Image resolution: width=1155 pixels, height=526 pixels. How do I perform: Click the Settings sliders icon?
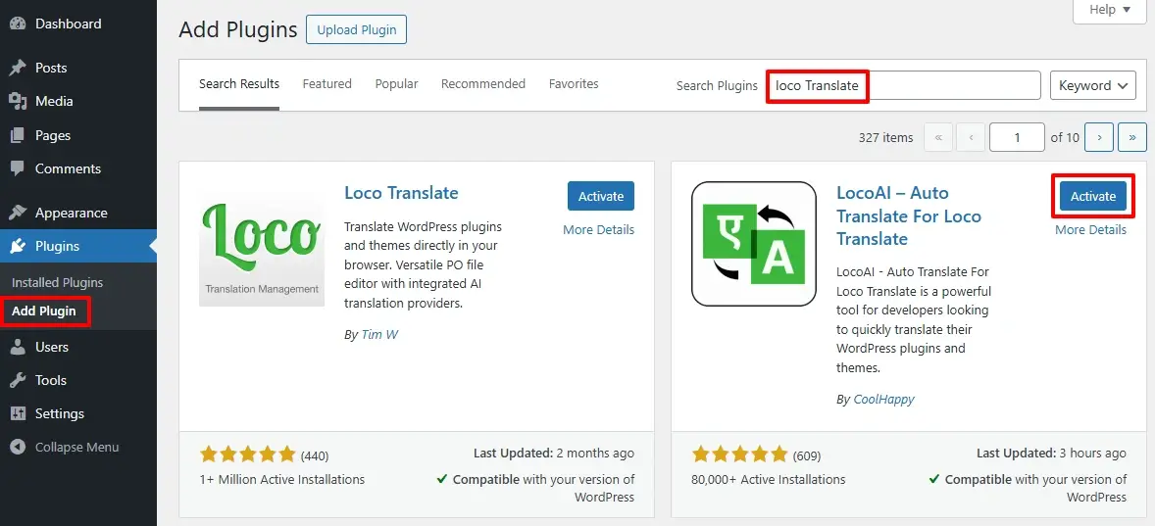(19, 413)
